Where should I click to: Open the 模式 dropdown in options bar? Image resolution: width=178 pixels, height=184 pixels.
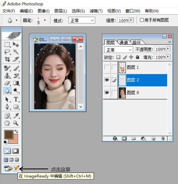82,21
